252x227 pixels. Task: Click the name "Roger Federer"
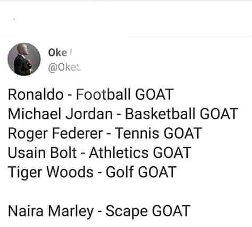pos(55,133)
